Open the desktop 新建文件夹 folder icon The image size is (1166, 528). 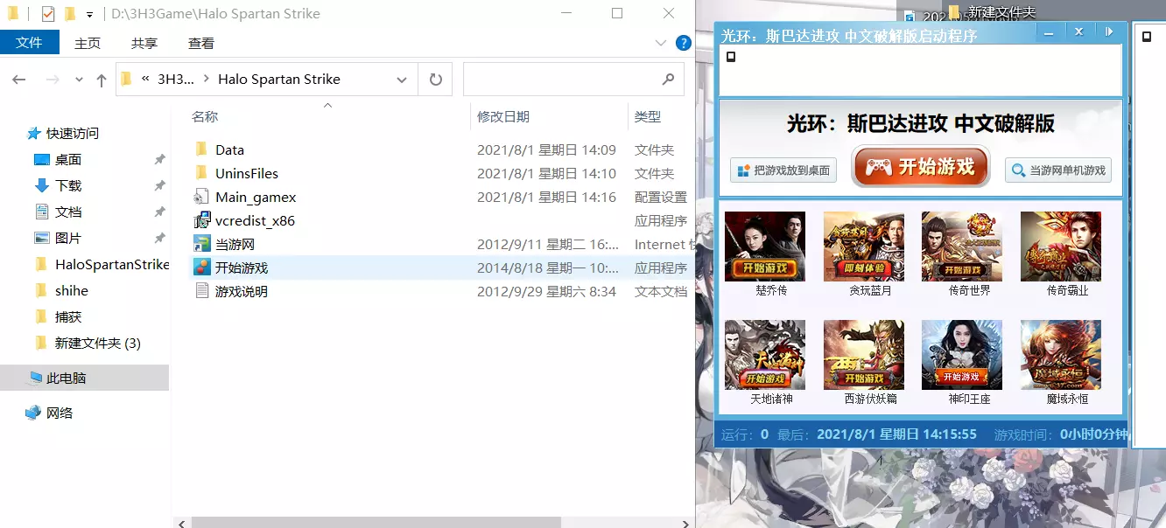coord(955,12)
